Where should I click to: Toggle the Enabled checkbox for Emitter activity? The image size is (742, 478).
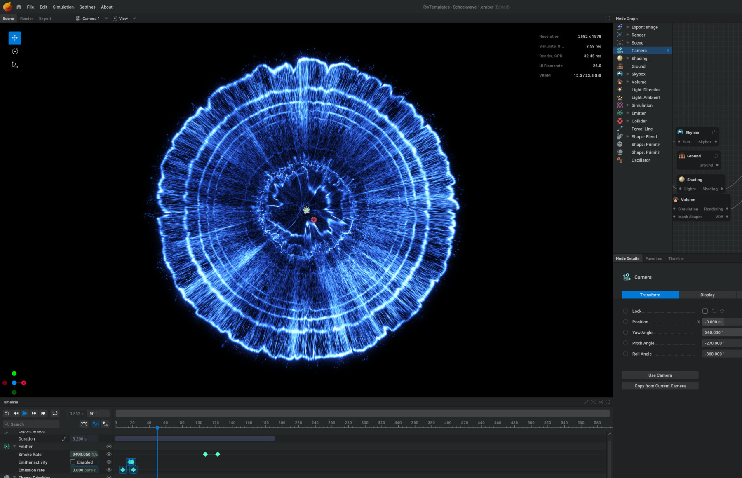click(73, 462)
